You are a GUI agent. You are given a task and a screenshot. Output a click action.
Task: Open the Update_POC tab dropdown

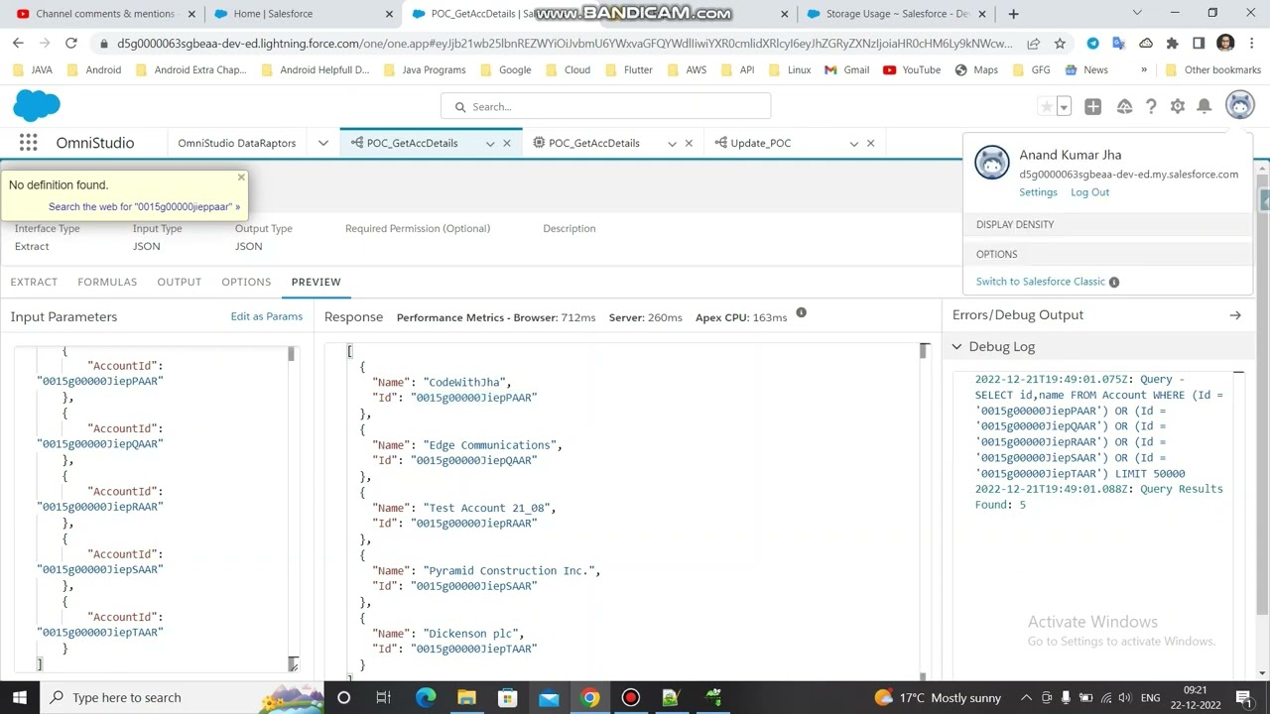[853, 143]
